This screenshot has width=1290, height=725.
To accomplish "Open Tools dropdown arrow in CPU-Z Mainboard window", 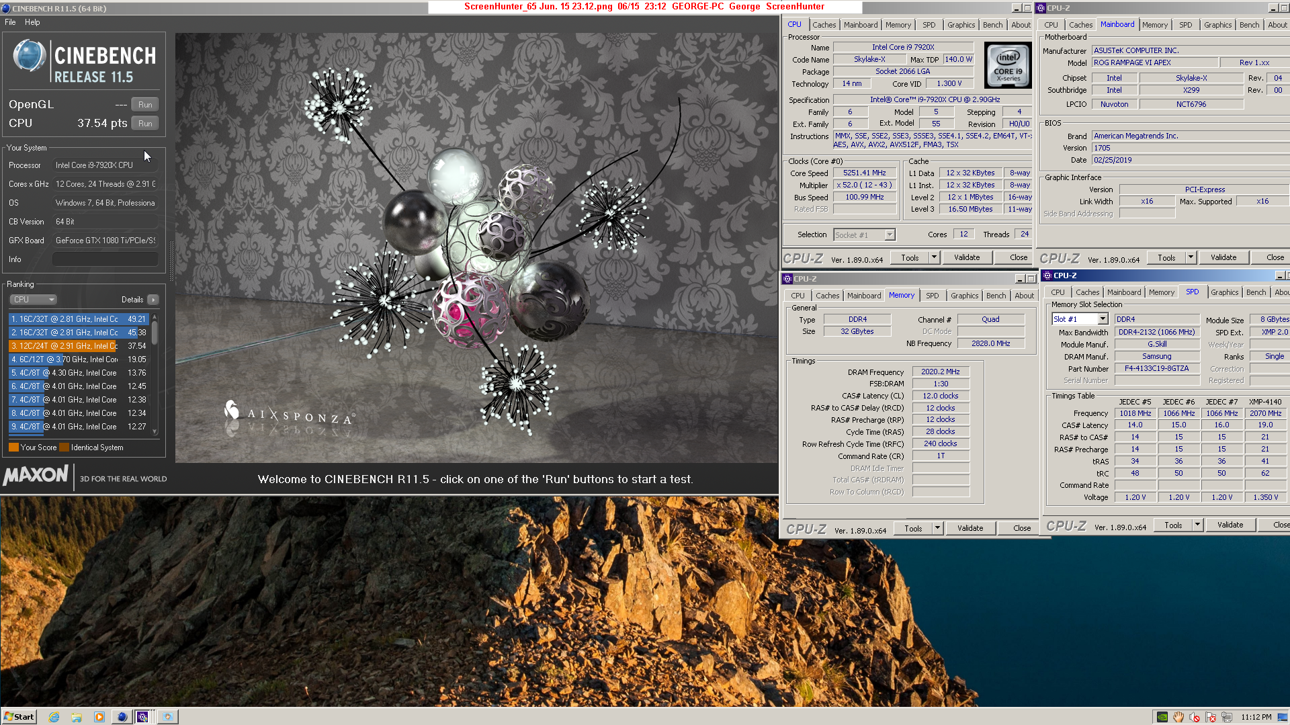I will pos(1191,257).
